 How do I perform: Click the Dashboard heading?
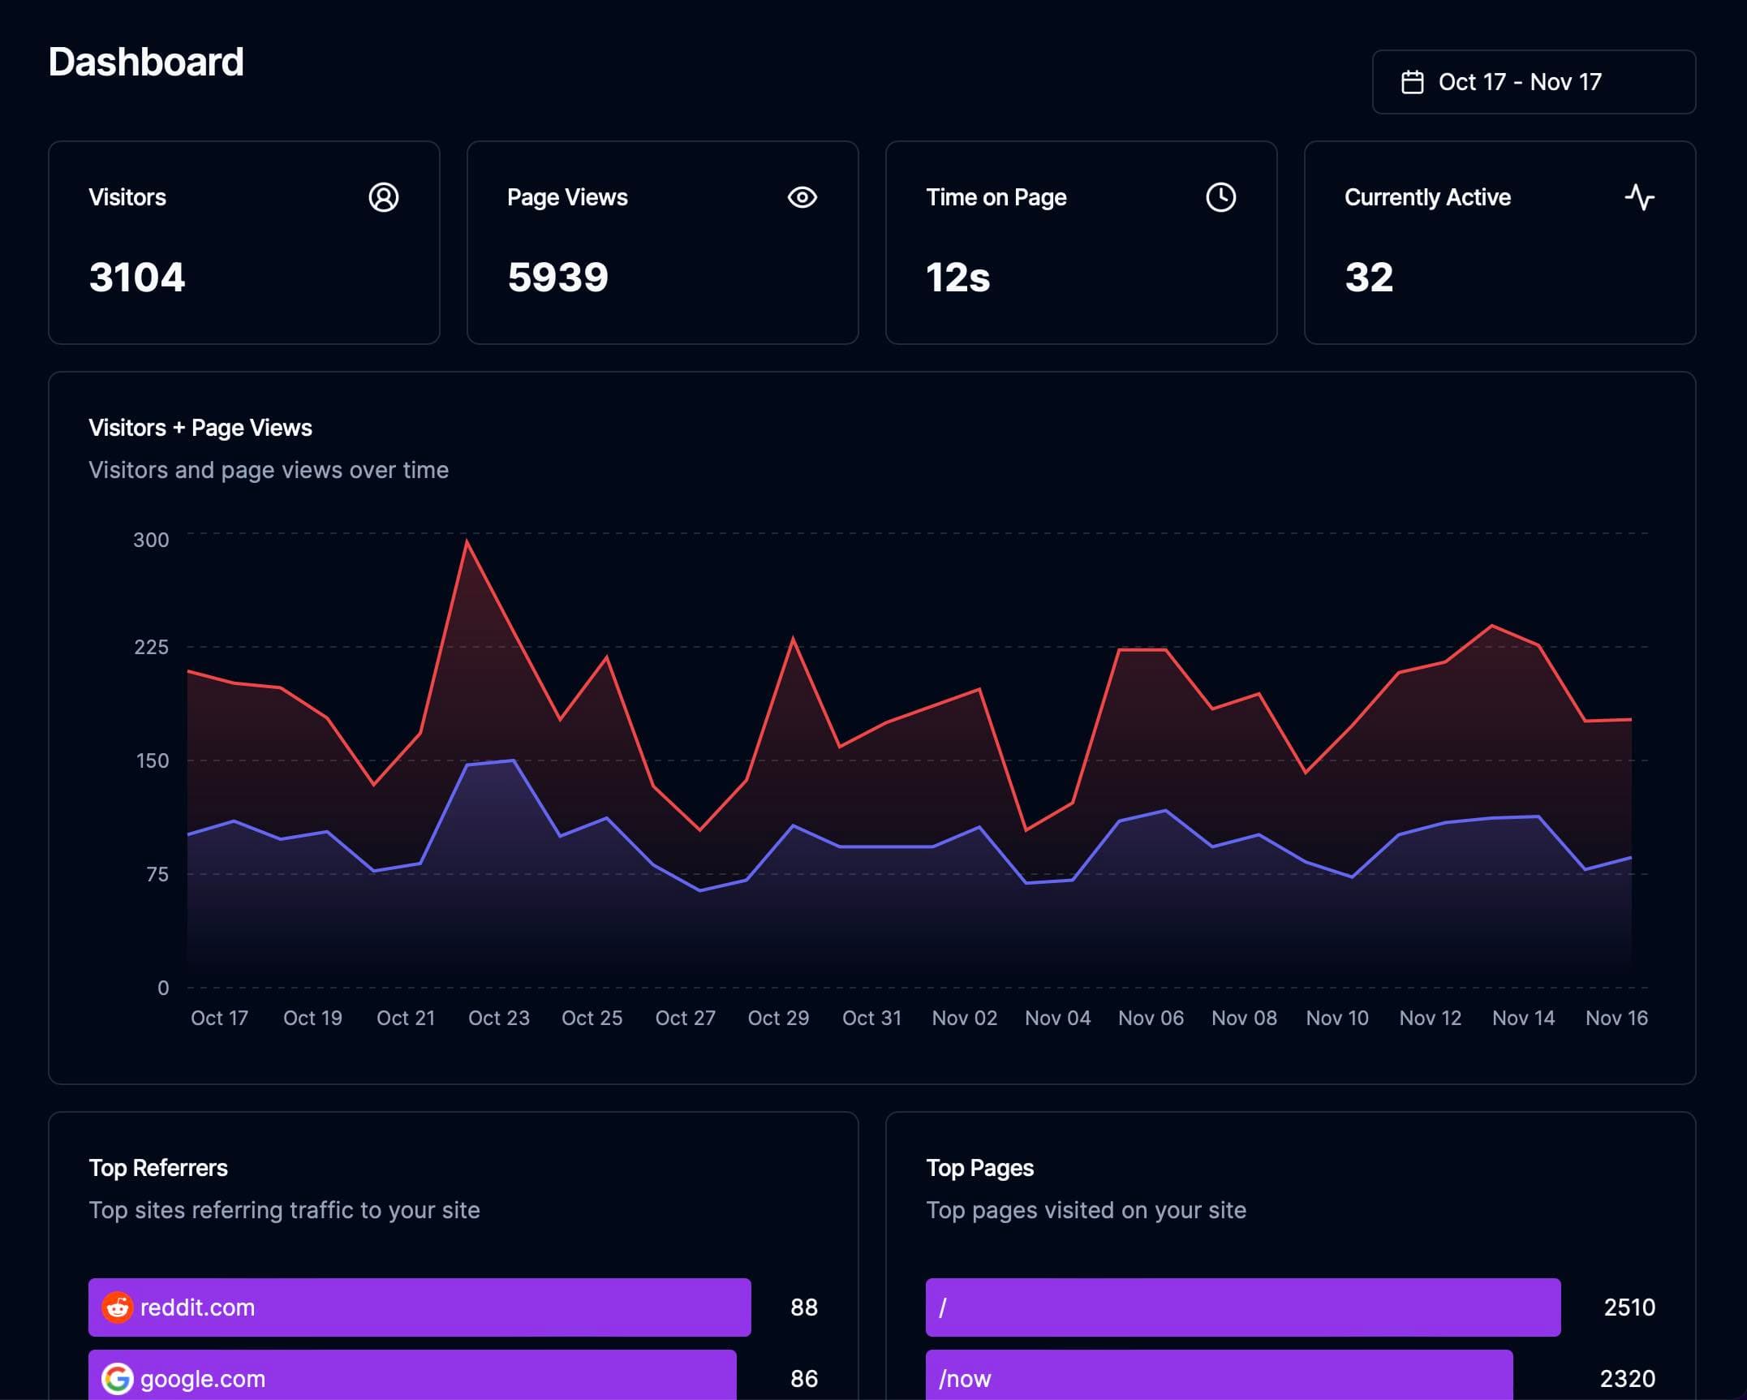pyautogui.click(x=146, y=62)
